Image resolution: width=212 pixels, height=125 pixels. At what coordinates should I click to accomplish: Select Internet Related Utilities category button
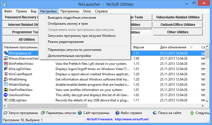[21, 25]
